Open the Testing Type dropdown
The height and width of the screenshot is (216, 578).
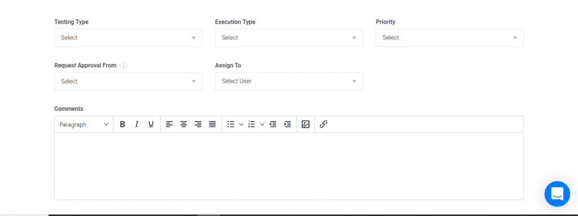[x=128, y=38]
